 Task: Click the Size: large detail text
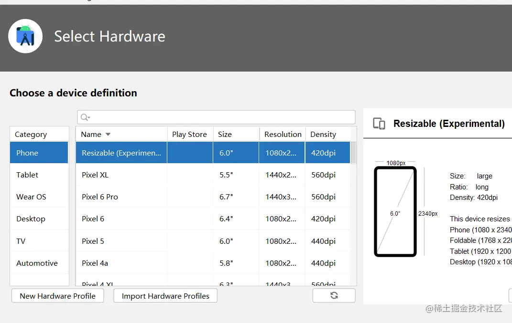click(x=471, y=176)
